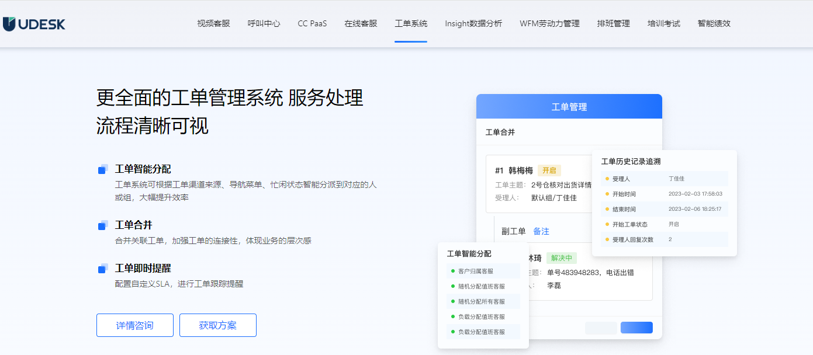Open the 视频客服 menu item

click(x=213, y=24)
